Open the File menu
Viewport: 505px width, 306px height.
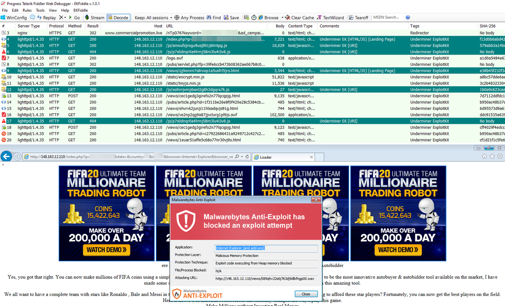click(5, 10)
